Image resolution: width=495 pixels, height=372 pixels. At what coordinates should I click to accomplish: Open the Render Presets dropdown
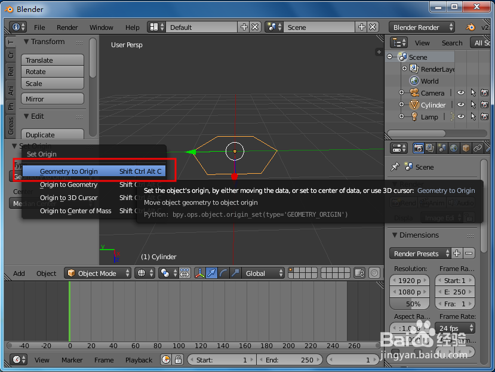point(420,254)
